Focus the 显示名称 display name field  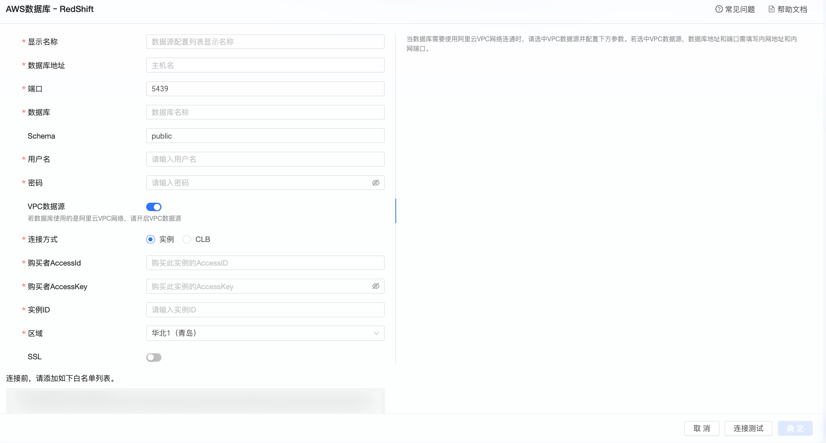pos(265,42)
